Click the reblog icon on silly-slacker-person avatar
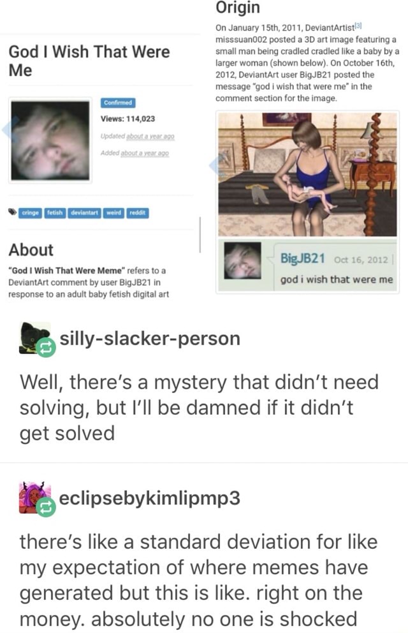 pos(45,348)
